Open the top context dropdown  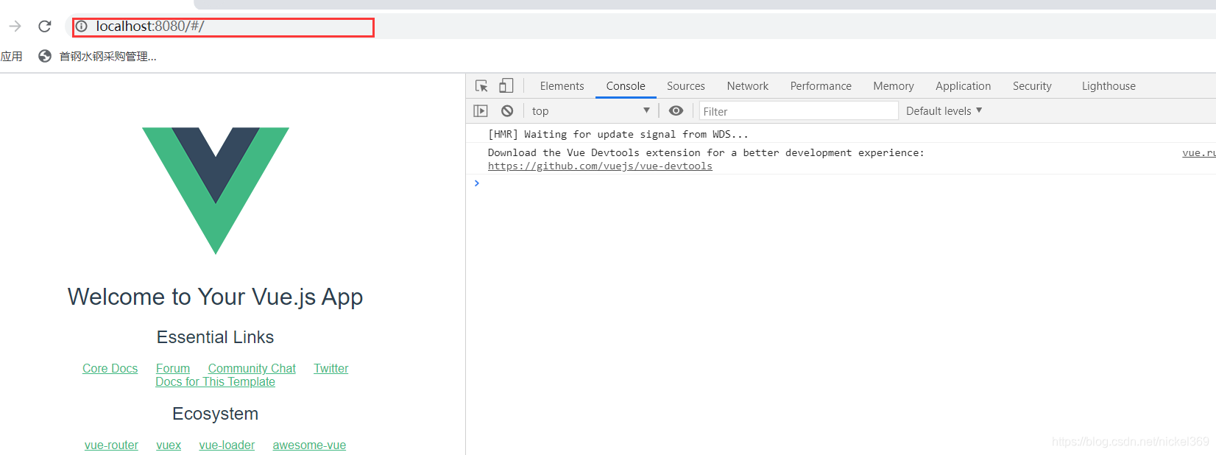pyautogui.click(x=591, y=111)
